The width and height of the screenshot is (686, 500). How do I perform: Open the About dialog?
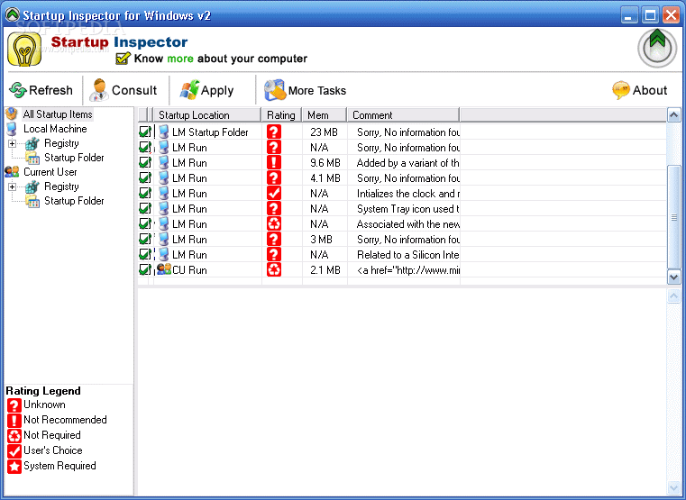point(640,90)
